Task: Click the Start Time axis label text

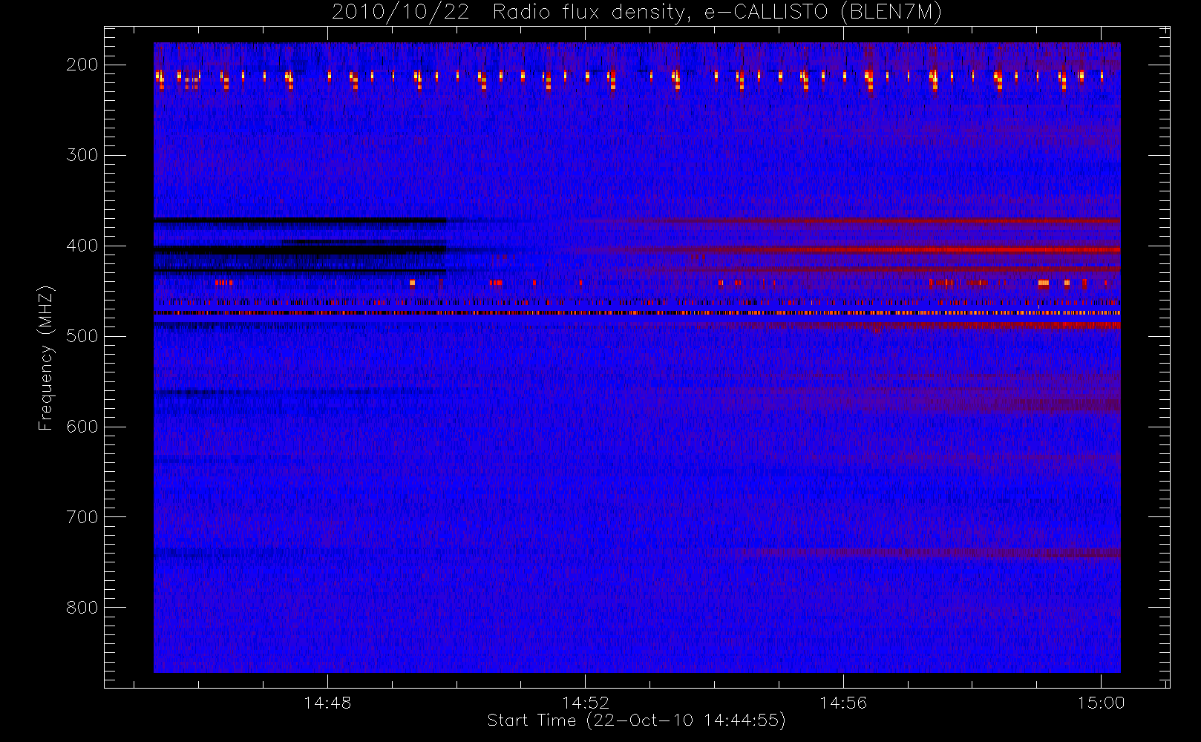Action: click(x=636, y=720)
